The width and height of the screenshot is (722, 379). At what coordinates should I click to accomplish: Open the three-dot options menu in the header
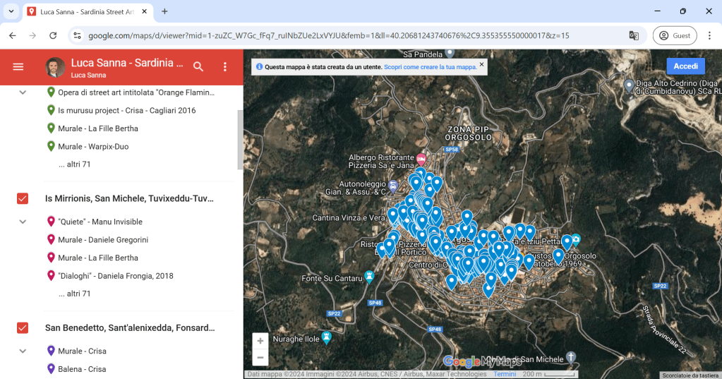(225, 66)
